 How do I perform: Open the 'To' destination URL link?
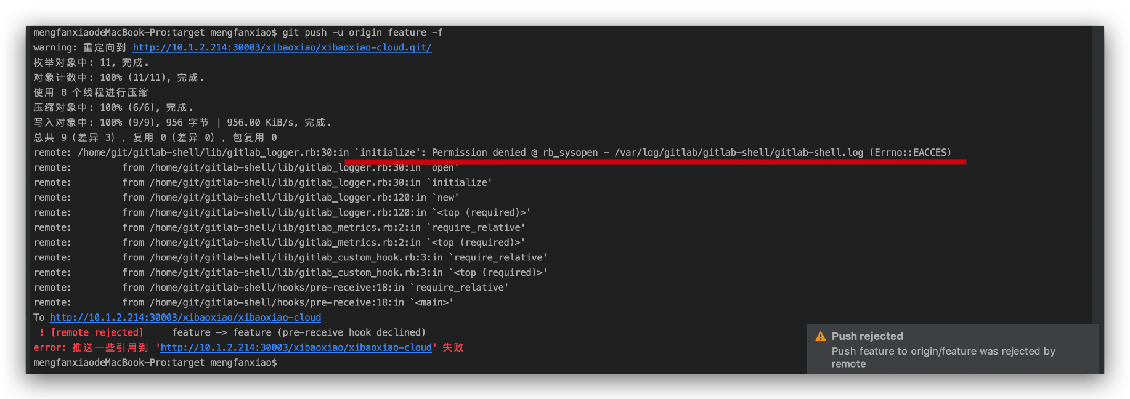[185, 318]
